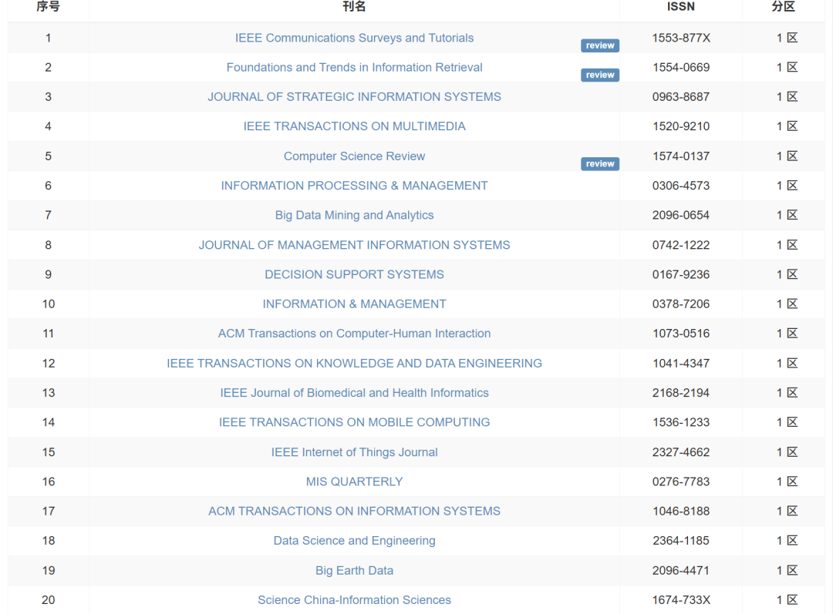Viewport: 833px width, 614px height.
Task: Open Science China-Information Sciences link
Action: 354,600
